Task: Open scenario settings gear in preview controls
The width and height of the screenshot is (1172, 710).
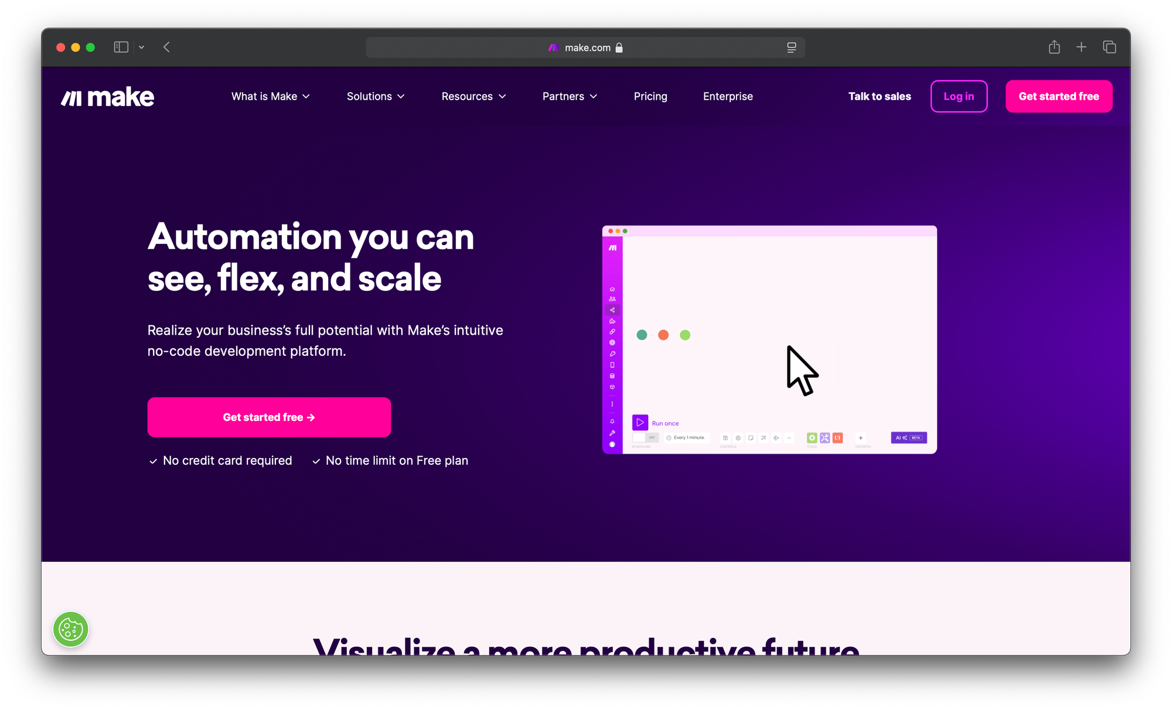Action: (x=738, y=438)
